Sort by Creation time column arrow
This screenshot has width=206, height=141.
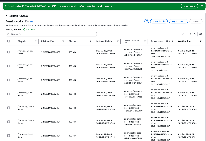(200, 41)
